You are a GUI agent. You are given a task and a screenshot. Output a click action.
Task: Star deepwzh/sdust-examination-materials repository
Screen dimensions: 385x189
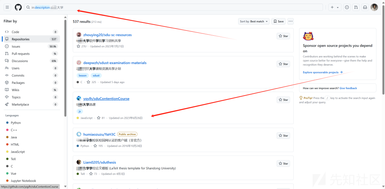[x=283, y=64]
